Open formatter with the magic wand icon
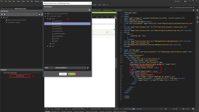 coord(88,68)
